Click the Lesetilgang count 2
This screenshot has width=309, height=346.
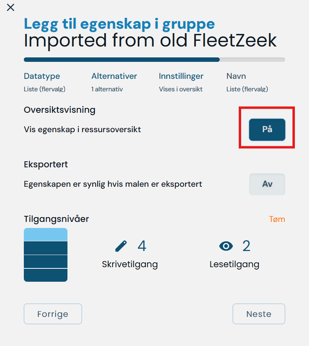pyautogui.click(x=246, y=246)
